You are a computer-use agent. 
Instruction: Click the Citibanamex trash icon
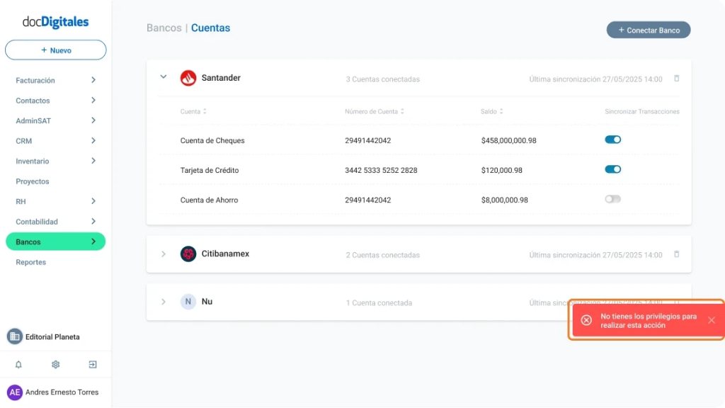(x=676, y=254)
